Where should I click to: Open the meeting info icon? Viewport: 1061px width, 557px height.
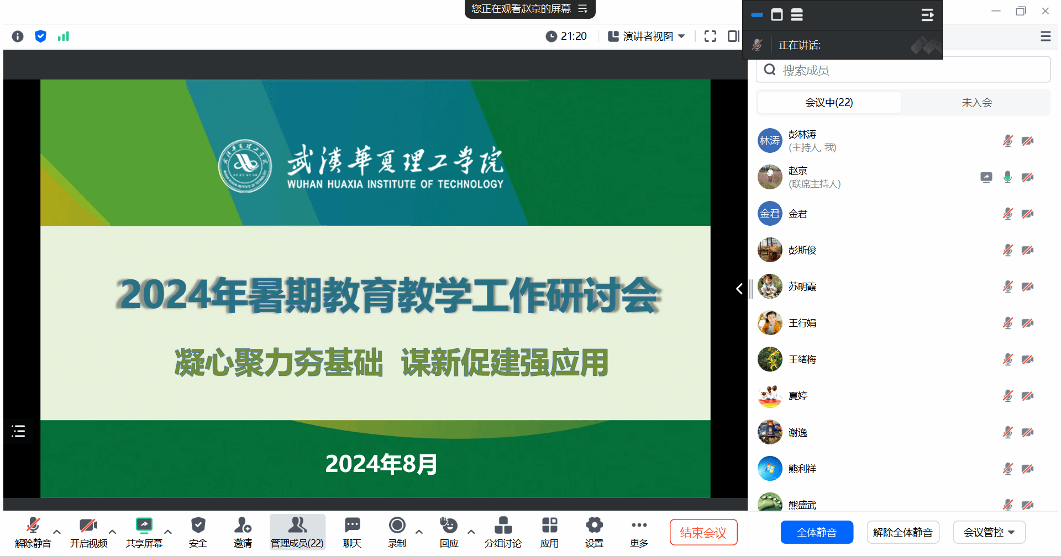coord(18,36)
